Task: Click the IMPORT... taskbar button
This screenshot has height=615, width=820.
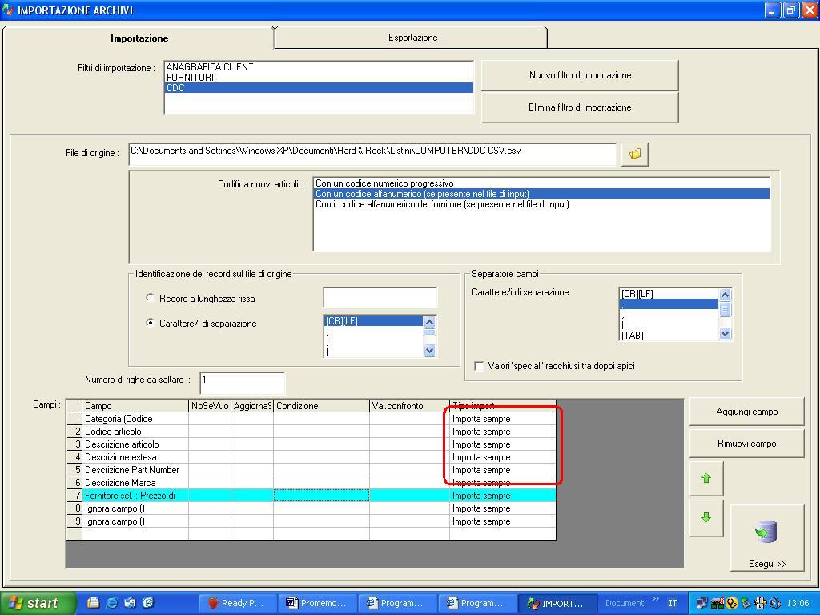Action: click(x=557, y=603)
